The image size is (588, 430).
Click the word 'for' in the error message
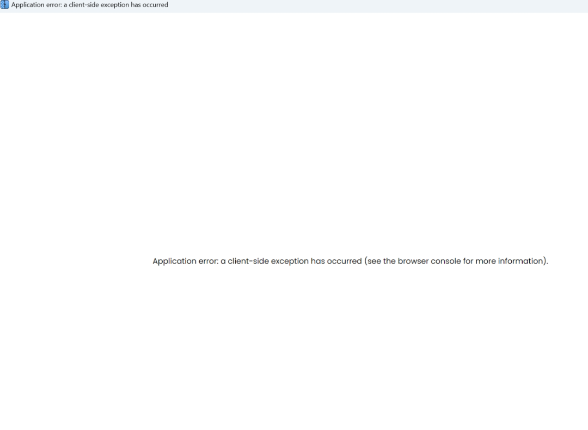[x=468, y=261]
